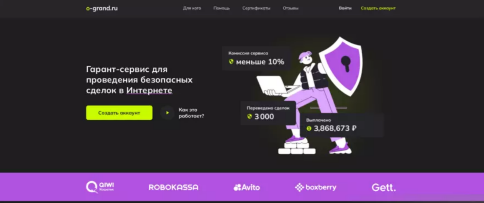Click the boxberry partner logo

pyautogui.click(x=316, y=187)
